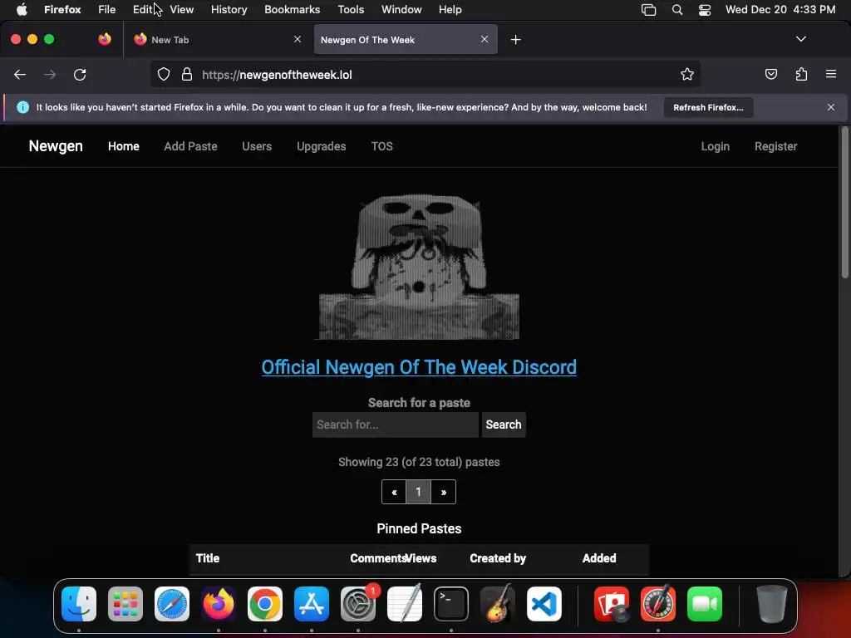Click the Added column header
851x638 pixels.
pyautogui.click(x=599, y=558)
